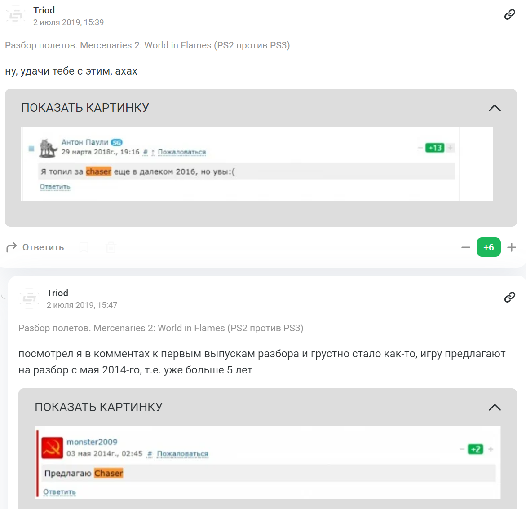Delete the first comment with the trash icon
Image resolution: width=526 pixels, height=509 pixels.
click(x=111, y=247)
